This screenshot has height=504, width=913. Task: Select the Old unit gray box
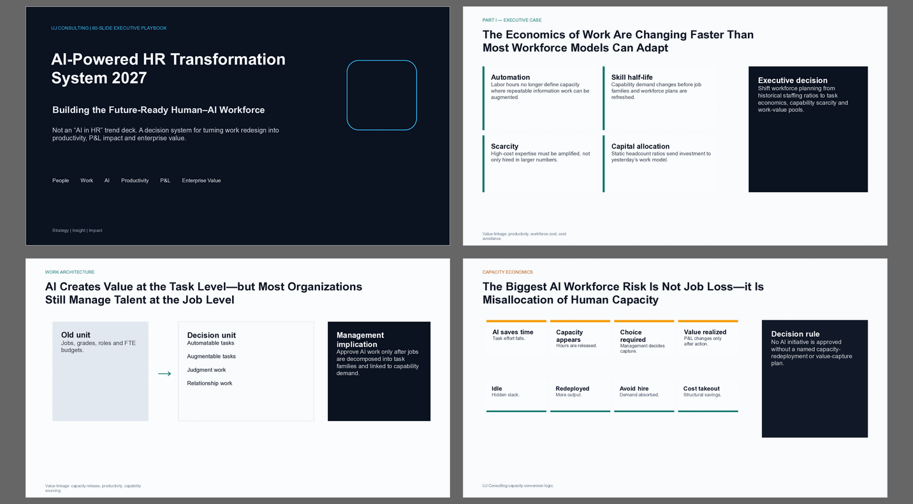pos(100,371)
